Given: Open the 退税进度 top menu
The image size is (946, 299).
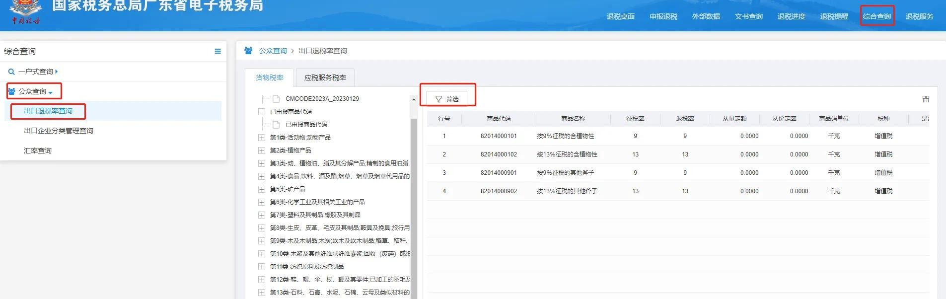Looking at the screenshot, I should tap(791, 16).
